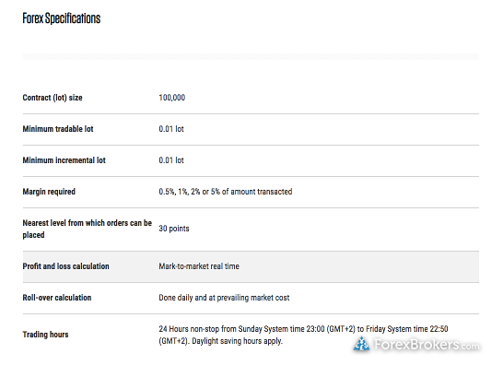The width and height of the screenshot is (503, 365).
Task: Select the Profit and loss calculation row
Action: 251,266
